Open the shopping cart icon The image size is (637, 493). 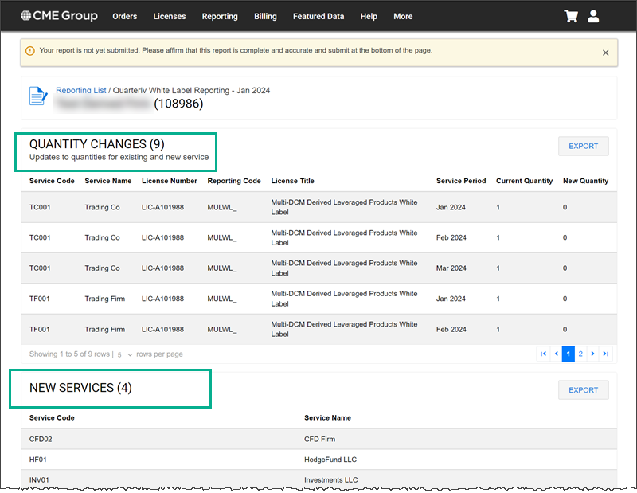pos(570,16)
